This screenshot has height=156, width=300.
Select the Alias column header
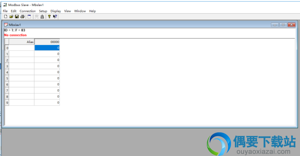coord(21,42)
